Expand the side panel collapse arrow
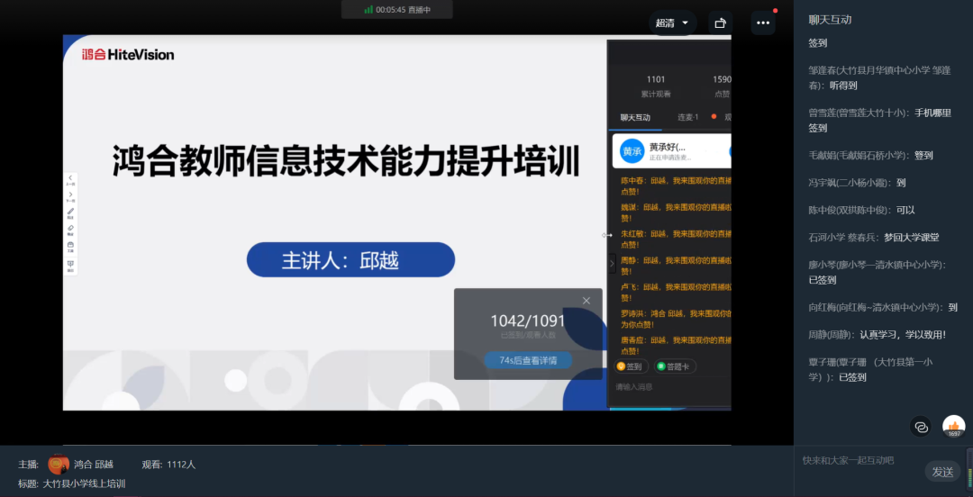The width and height of the screenshot is (973, 497). [612, 265]
